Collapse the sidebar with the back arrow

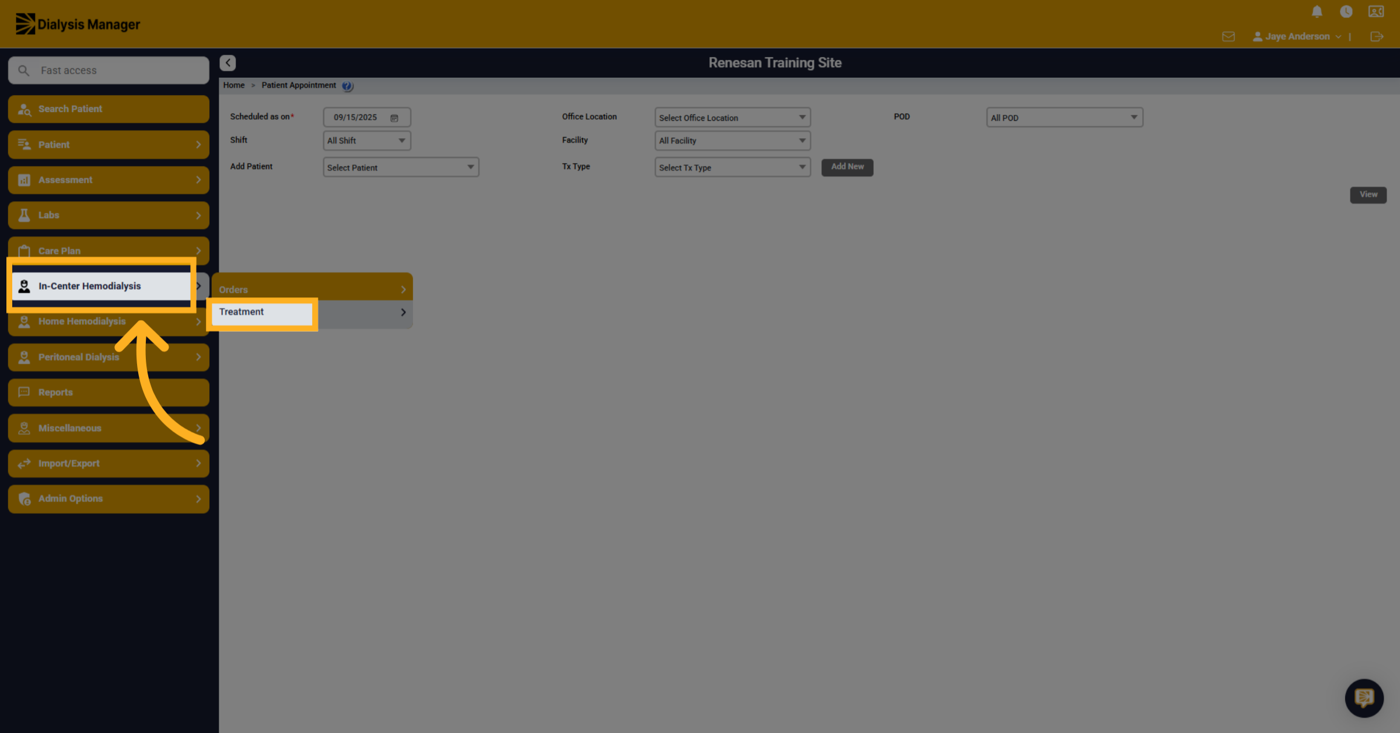228,62
